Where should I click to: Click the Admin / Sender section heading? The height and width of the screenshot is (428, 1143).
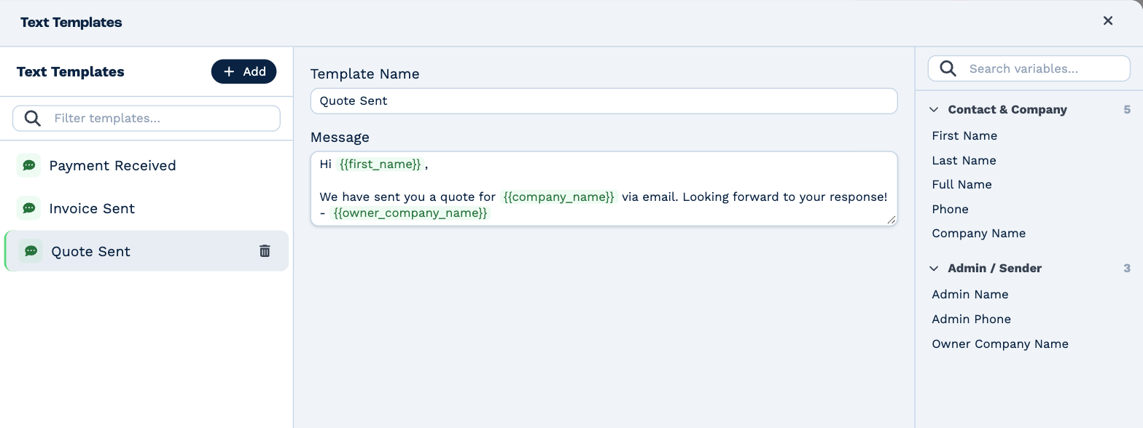(995, 269)
